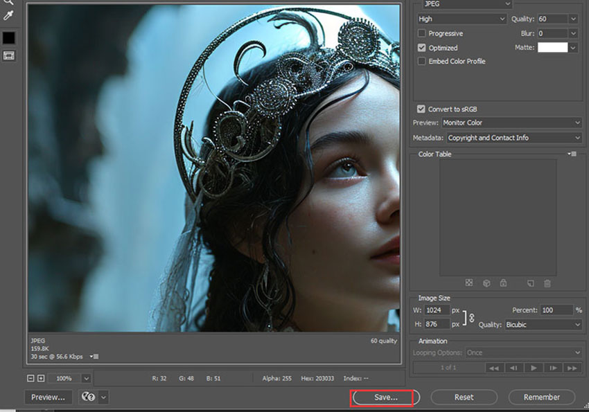Image resolution: width=589 pixels, height=412 pixels.
Task: Click the play animation button
Action: click(534, 368)
